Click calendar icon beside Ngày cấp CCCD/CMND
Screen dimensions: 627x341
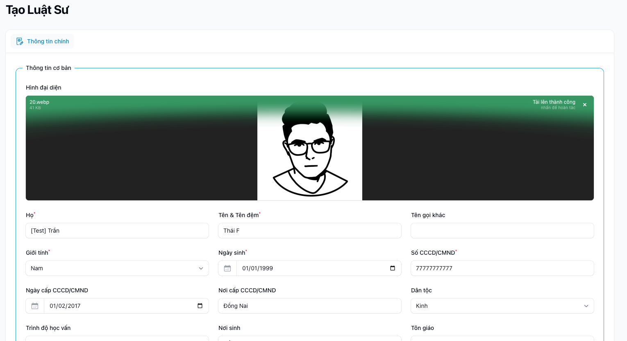pyautogui.click(x=35, y=306)
